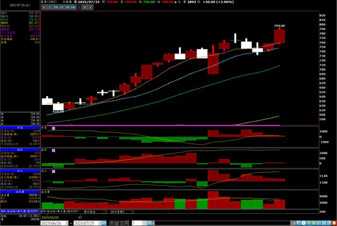Click the horizontal scrollbar left arrow
337x226 pixels.
[x=153, y=223]
